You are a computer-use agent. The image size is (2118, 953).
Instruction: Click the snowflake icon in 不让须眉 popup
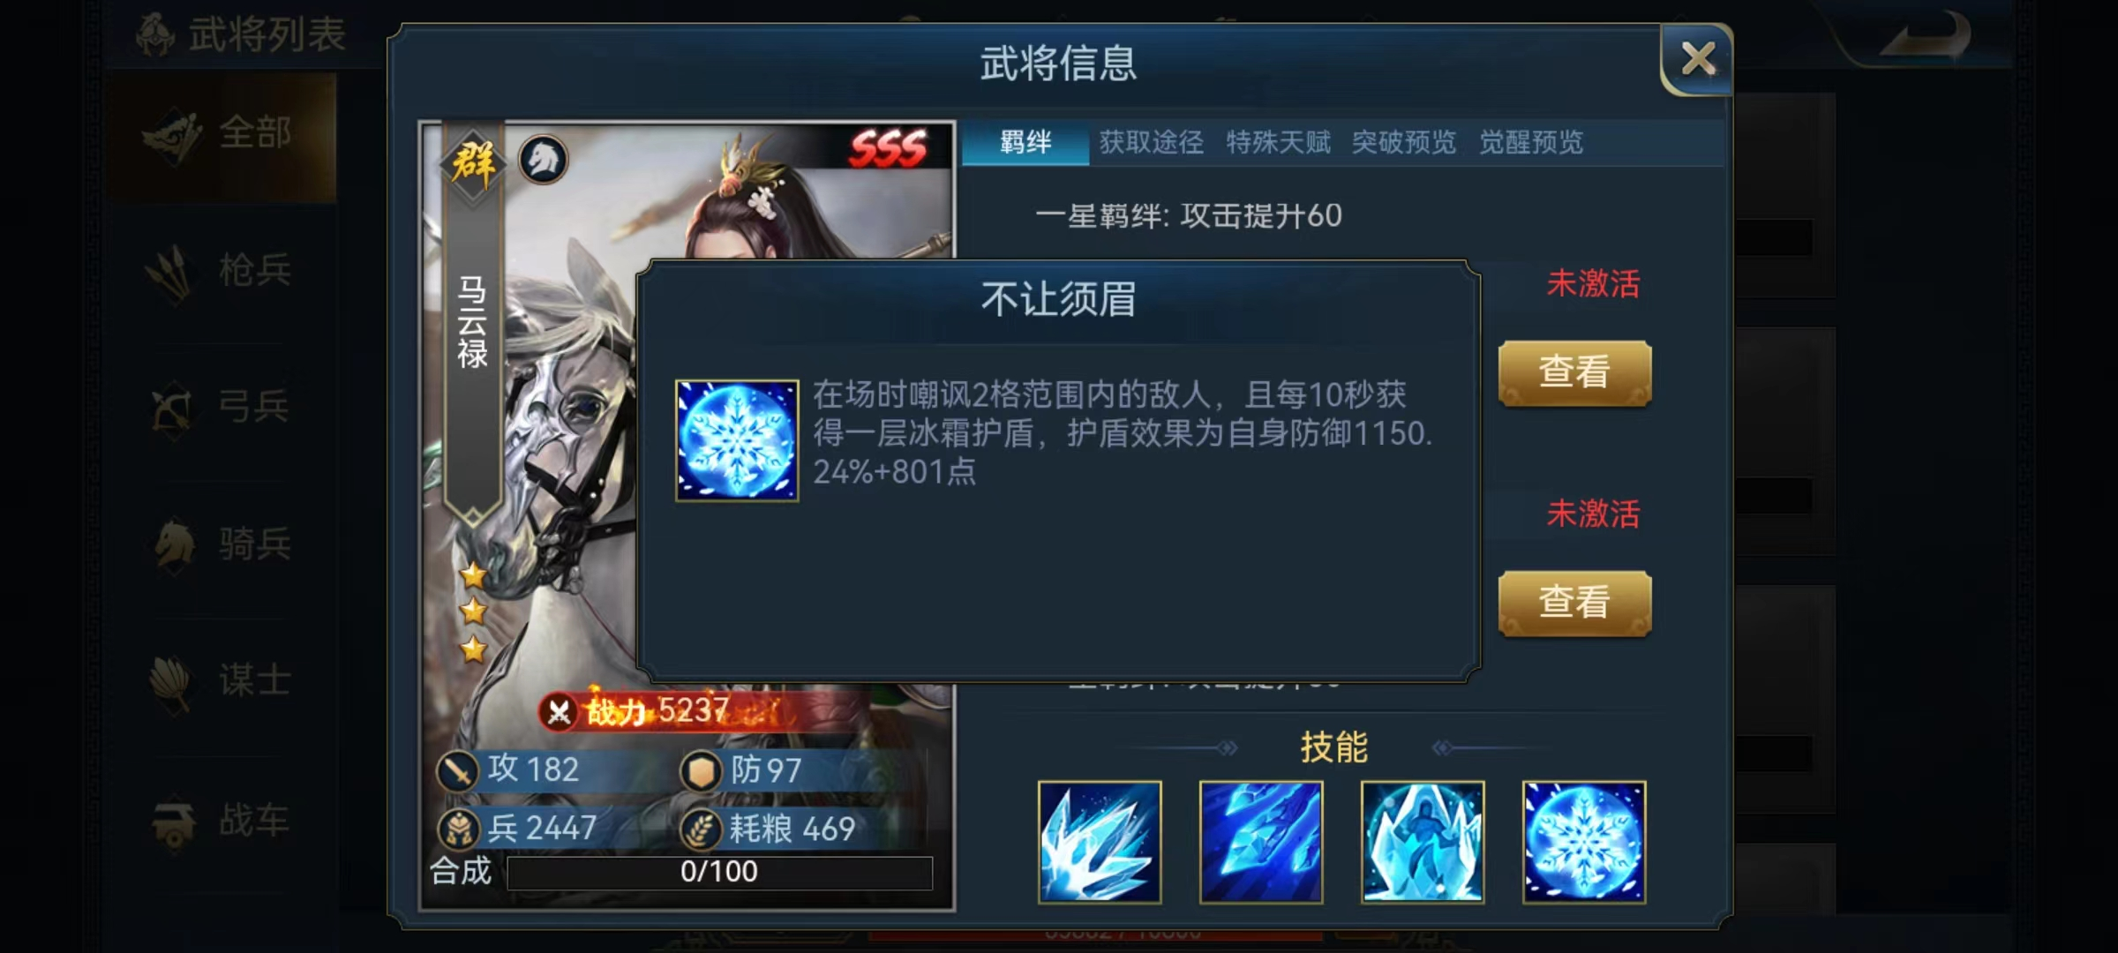click(x=737, y=440)
